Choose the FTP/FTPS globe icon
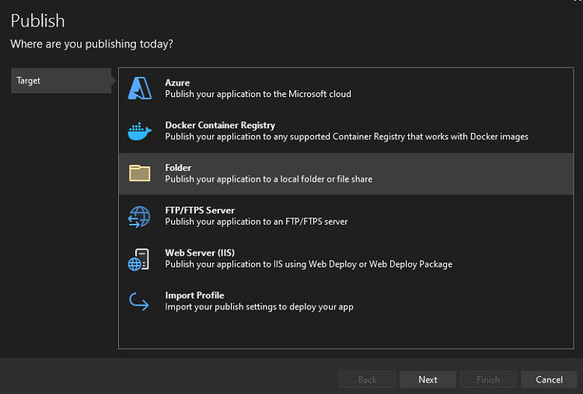 click(139, 217)
